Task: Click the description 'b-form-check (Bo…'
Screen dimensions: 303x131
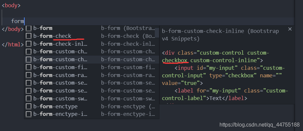Action: pyautogui.click(x=128, y=36)
